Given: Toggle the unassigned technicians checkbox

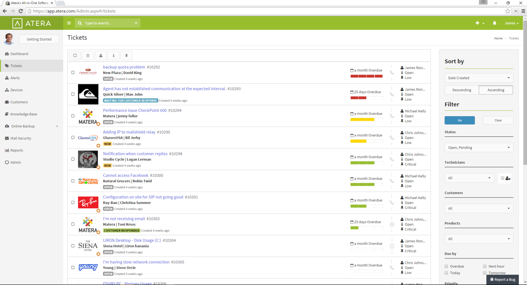Looking at the screenshot, I should tap(502, 178).
